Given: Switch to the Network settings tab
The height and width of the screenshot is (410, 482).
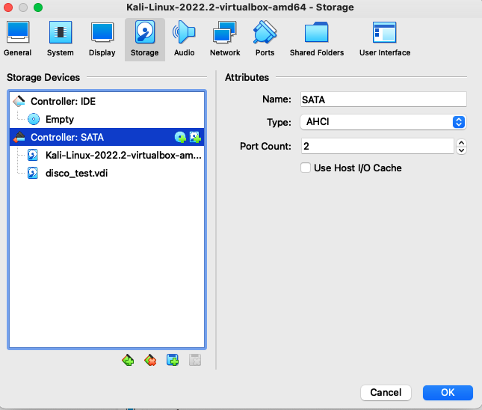Looking at the screenshot, I should coord(225,40).
